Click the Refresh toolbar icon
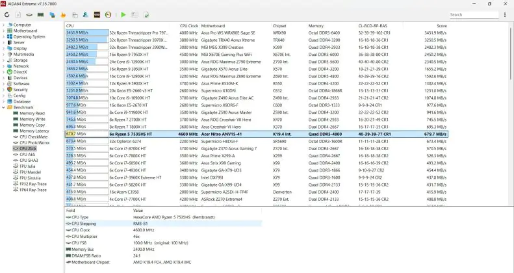 coord(7,15)
